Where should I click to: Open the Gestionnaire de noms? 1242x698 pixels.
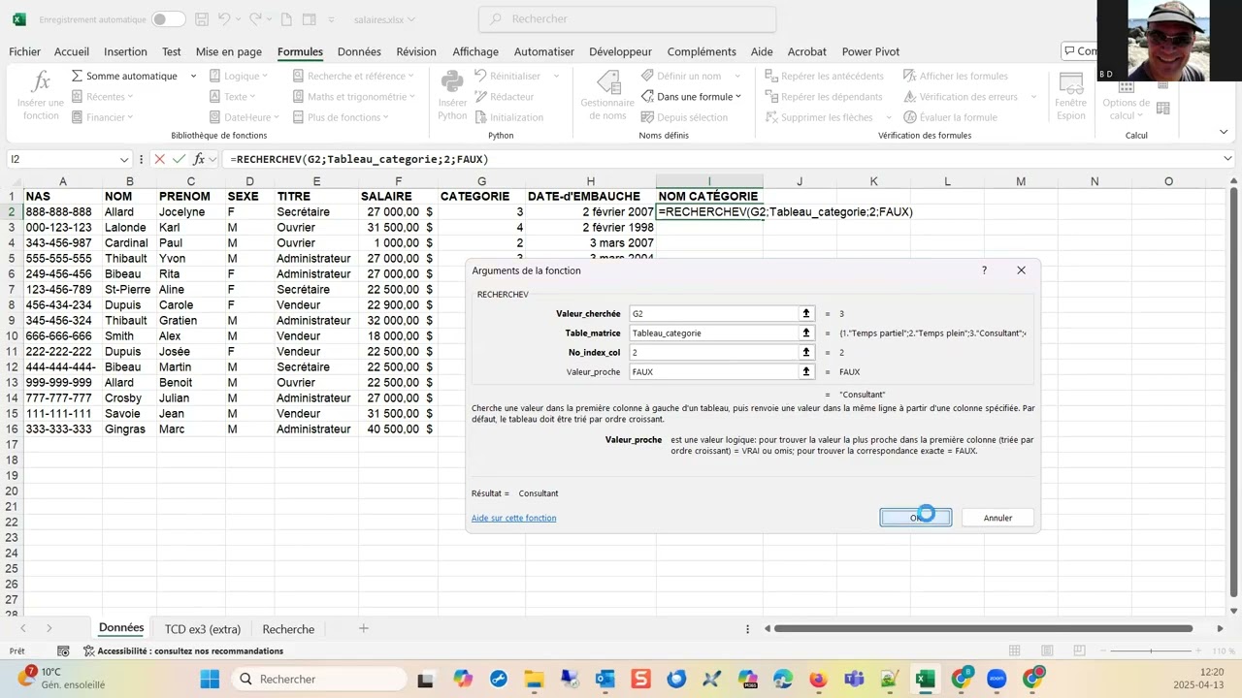point(607,95)
